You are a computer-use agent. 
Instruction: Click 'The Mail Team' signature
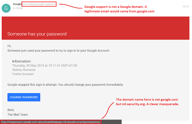click(x=17, y=114)
